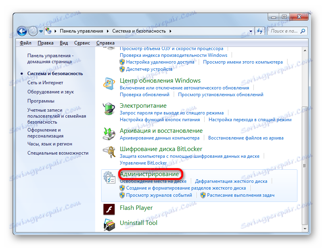The image size is (324, 248).
Task: Click Управление BitLocker link
Action: coord(143,163)
